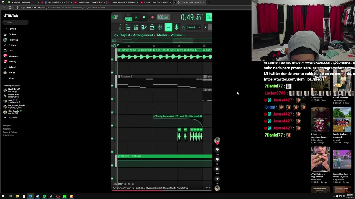Like the video with the heart icon

[217, 150]
